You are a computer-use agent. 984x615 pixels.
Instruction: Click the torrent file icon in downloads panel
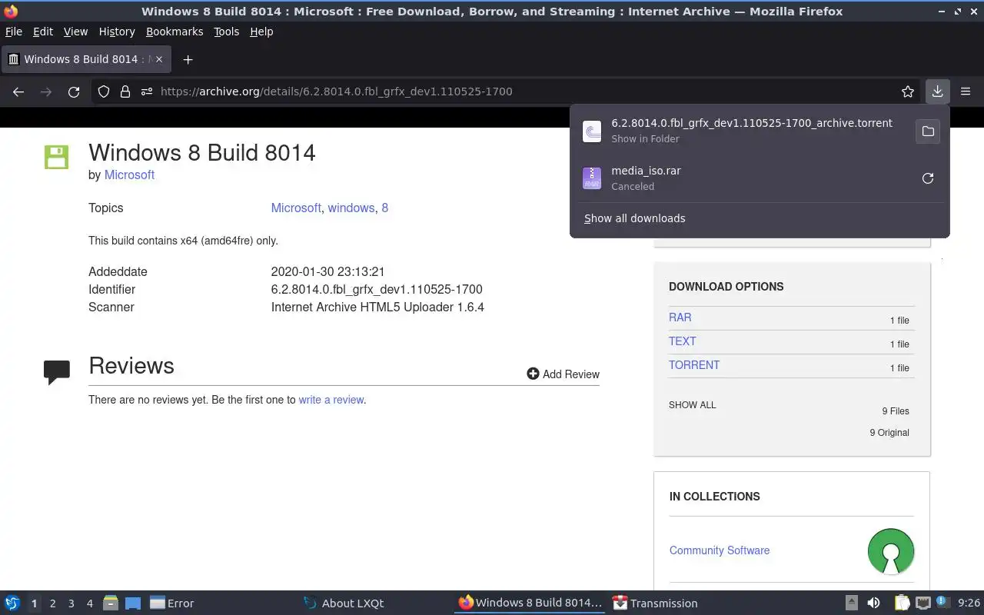coord(592,131)
